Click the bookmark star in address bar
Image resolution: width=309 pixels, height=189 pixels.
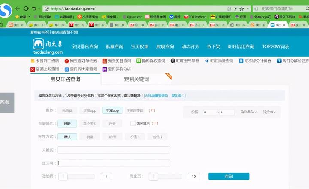(242, 9)
